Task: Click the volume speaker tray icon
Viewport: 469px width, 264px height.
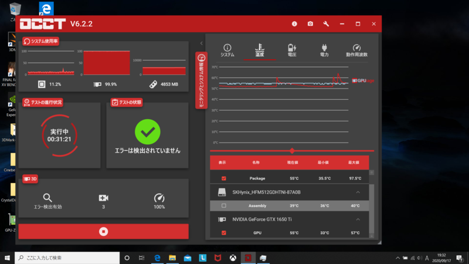Action: pos(420,258)
